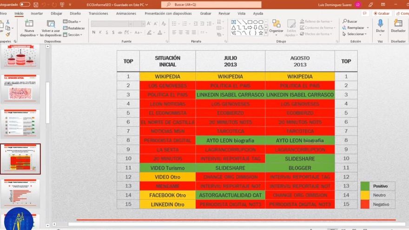Open the Animaciones tab
The width and height of the screenshot is (409, 230).
pyautogui.click(x=126, y=13)
